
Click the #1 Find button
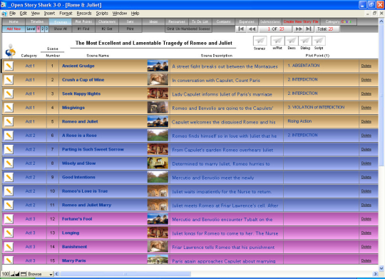(83, 29)
